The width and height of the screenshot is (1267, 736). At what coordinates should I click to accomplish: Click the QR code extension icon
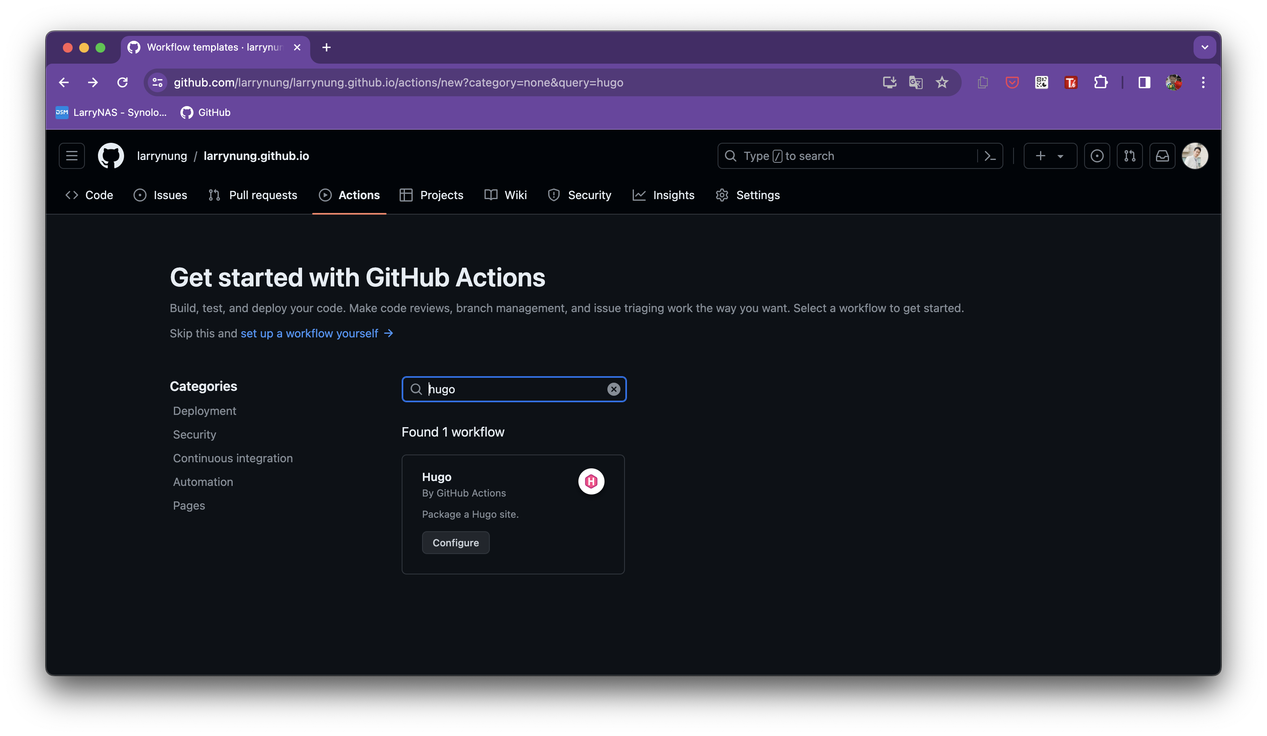[x=1041, y=82]
